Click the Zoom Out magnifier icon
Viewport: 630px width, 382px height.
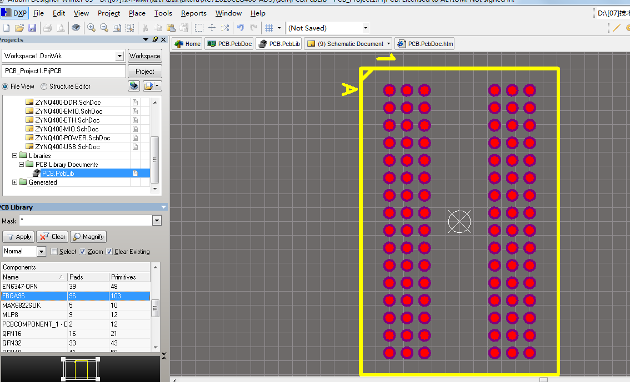[x=104, y=28]
